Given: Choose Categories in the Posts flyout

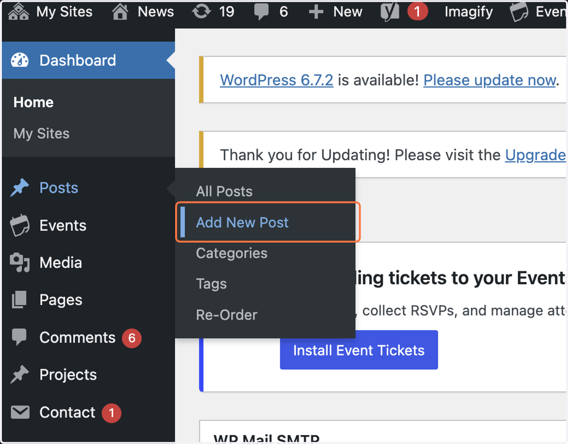Looking at the screenshot, I should pyautogui.click(x=232, y=253).
